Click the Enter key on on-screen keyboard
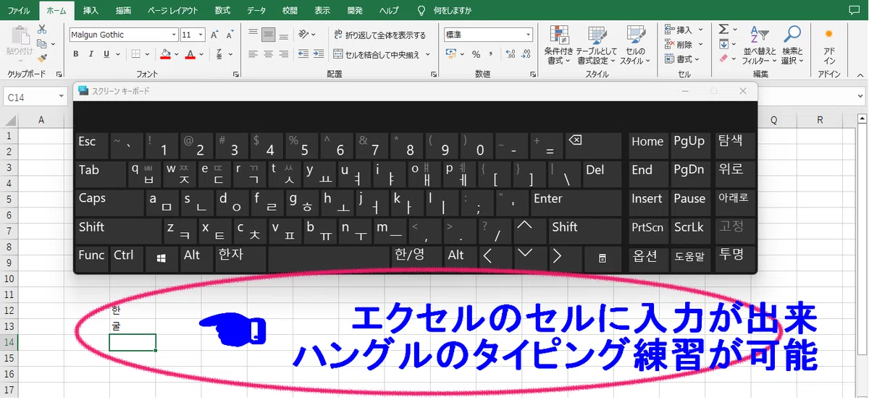This screenshot has height=413, width=869. (x=575, y=202)
